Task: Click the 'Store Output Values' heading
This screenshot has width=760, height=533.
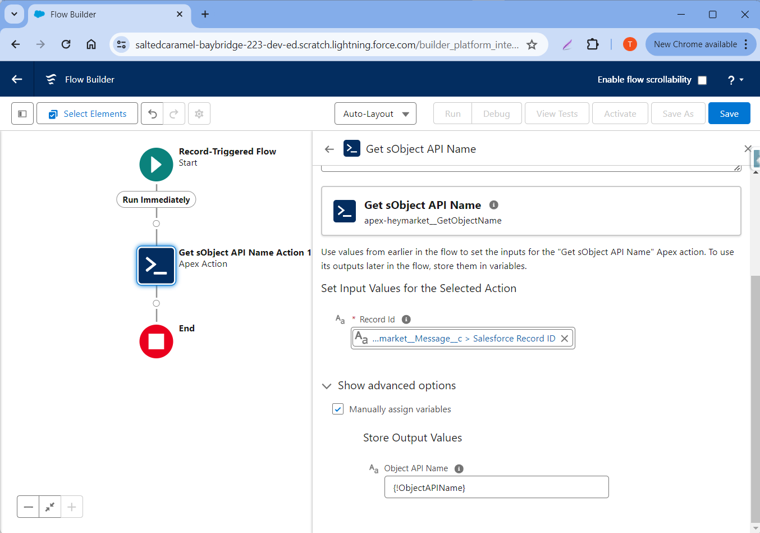Action: tap(413, 438)
